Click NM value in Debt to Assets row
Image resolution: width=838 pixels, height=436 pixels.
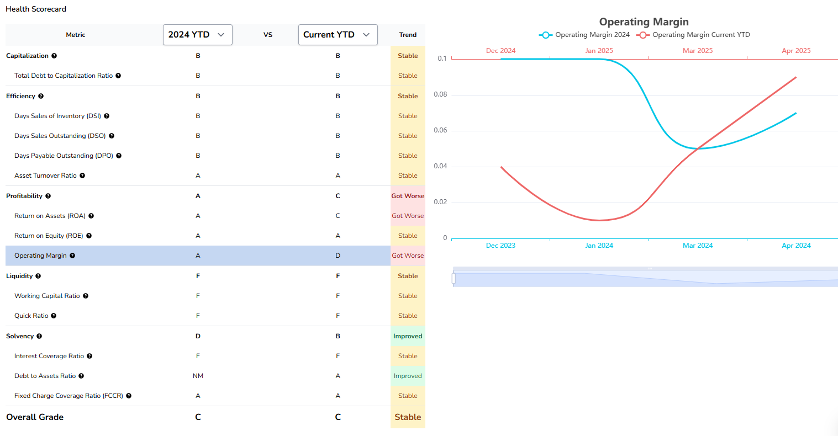pyautogui.click(x=198, y=376)
